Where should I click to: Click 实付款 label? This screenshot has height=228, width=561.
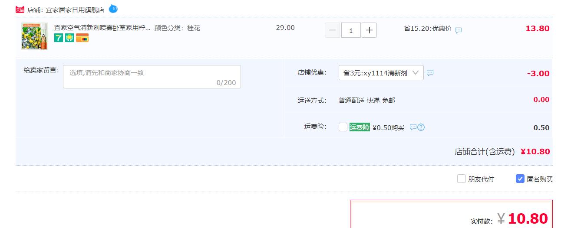(x=482, y=221)
